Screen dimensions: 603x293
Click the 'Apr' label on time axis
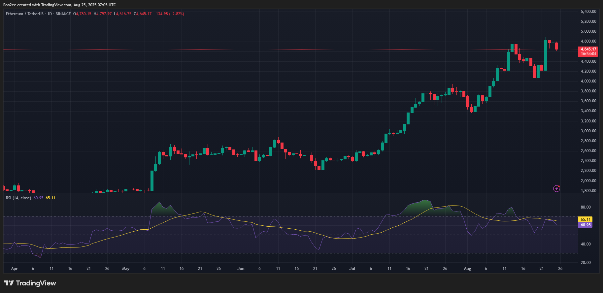pos(14,269)
